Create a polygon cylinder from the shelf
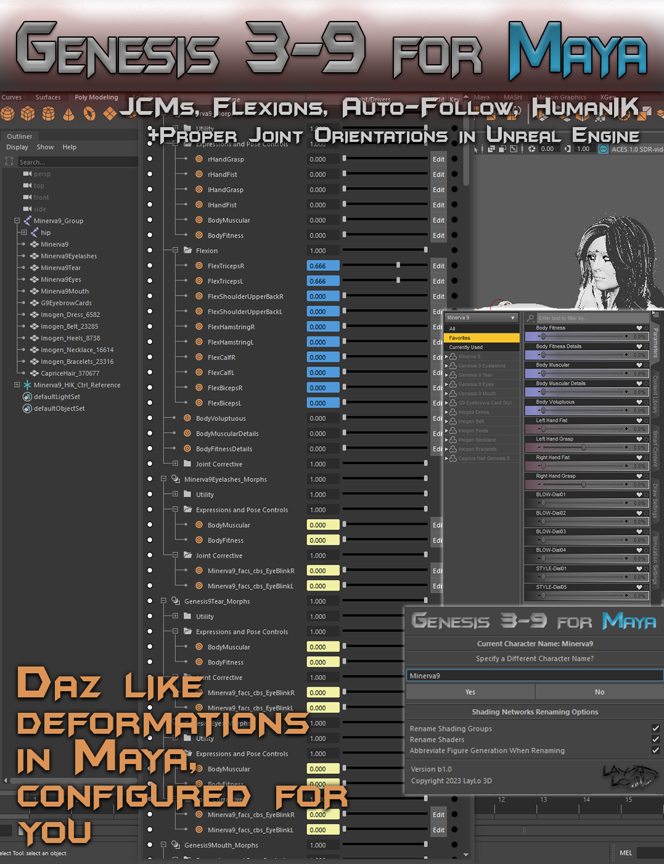 (49, 114)
